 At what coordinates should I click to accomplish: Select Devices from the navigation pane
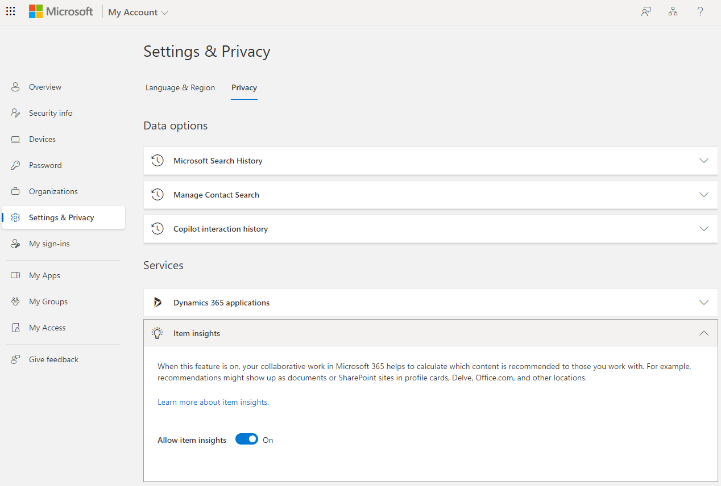pyautogui.click(x=43, y=139)
